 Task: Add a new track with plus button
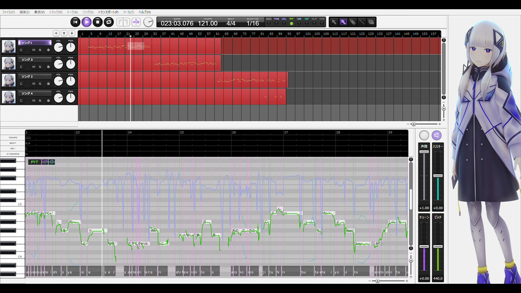(x=56, y=33)
